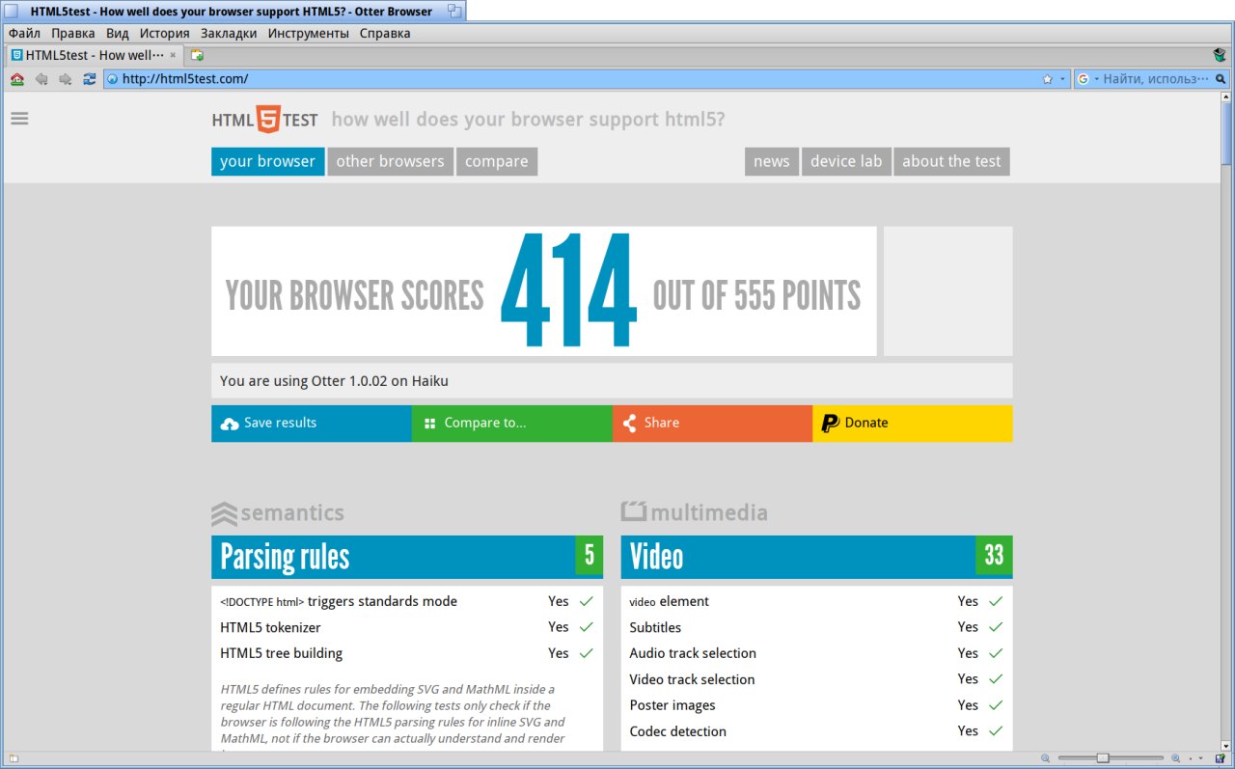The width and height of the screenshot is (1235, 769).
Task: Click the content-blocking icon in the status bar corner
Action: pyautogui.click(x=1221, y=758)
